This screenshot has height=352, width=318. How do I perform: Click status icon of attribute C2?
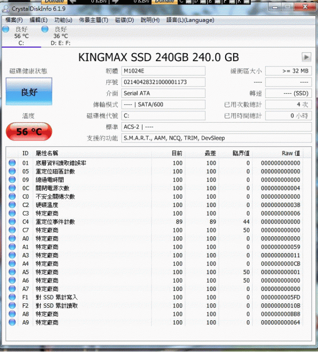tap(12, 205)
